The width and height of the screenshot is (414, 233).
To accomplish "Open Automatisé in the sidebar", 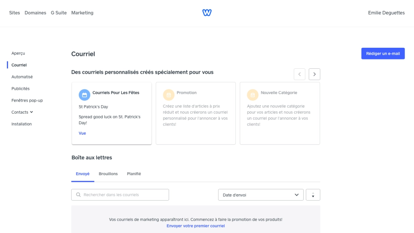I will (x=22, y=77).
